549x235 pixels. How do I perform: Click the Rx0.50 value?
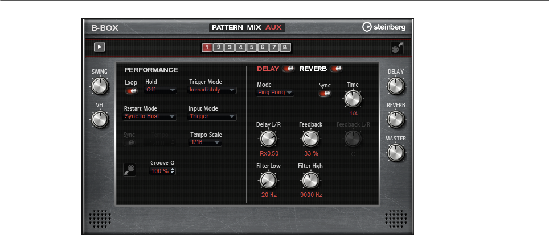(269, 153)
